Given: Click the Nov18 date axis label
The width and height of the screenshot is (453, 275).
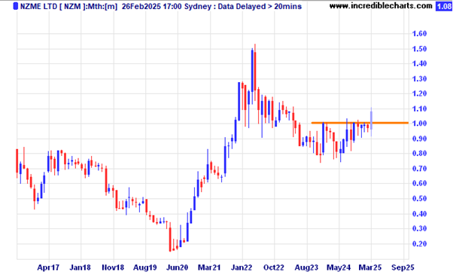Looking at the screenshot, I should coord(113,267).
